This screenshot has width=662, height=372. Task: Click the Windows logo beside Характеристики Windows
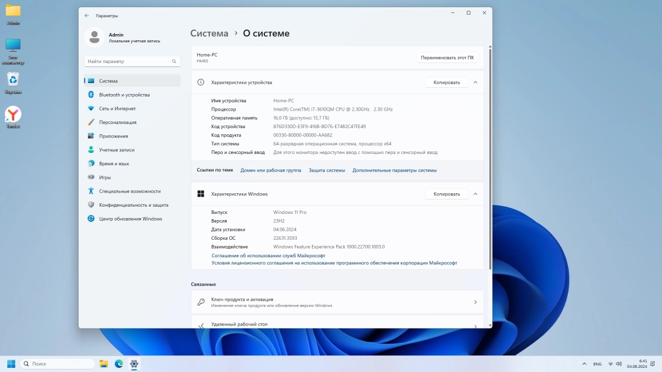(x=201, y=194)
